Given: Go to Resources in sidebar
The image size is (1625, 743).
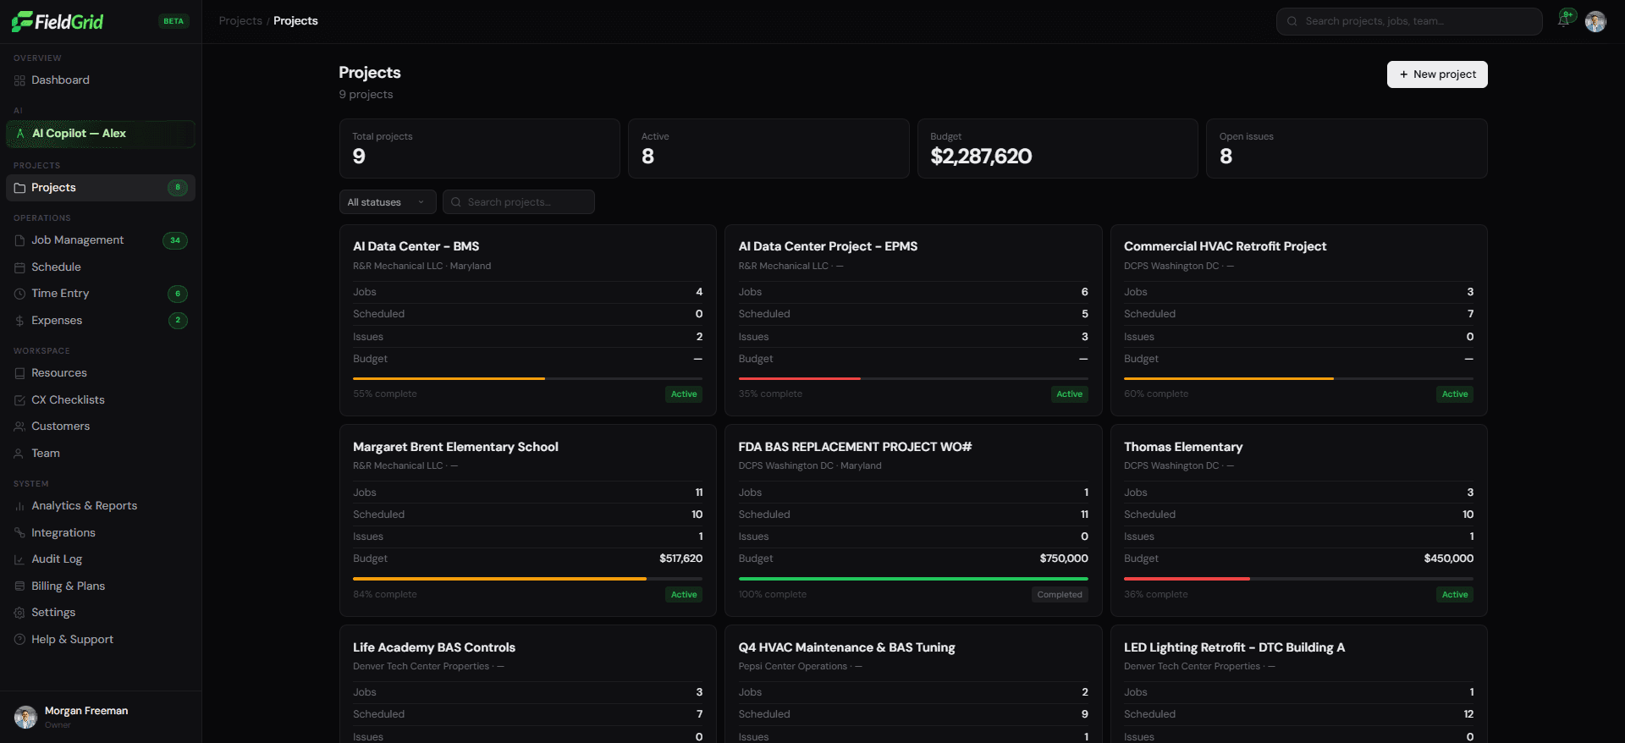Looking at the screenshot, I should pyautogui.click(x=101, y=373).
